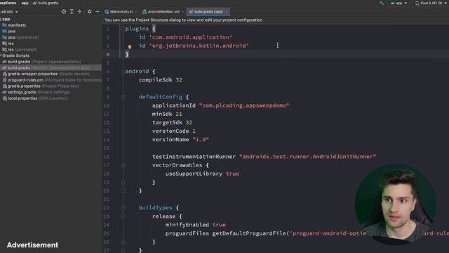Open project panel gear settings
The width and height of the screenshot is (449, 253).
(89, 12)
